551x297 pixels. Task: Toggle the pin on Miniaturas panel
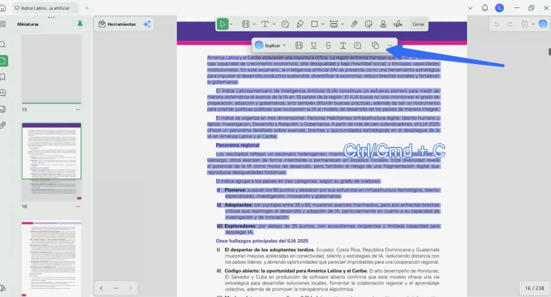tap(80, 24)
